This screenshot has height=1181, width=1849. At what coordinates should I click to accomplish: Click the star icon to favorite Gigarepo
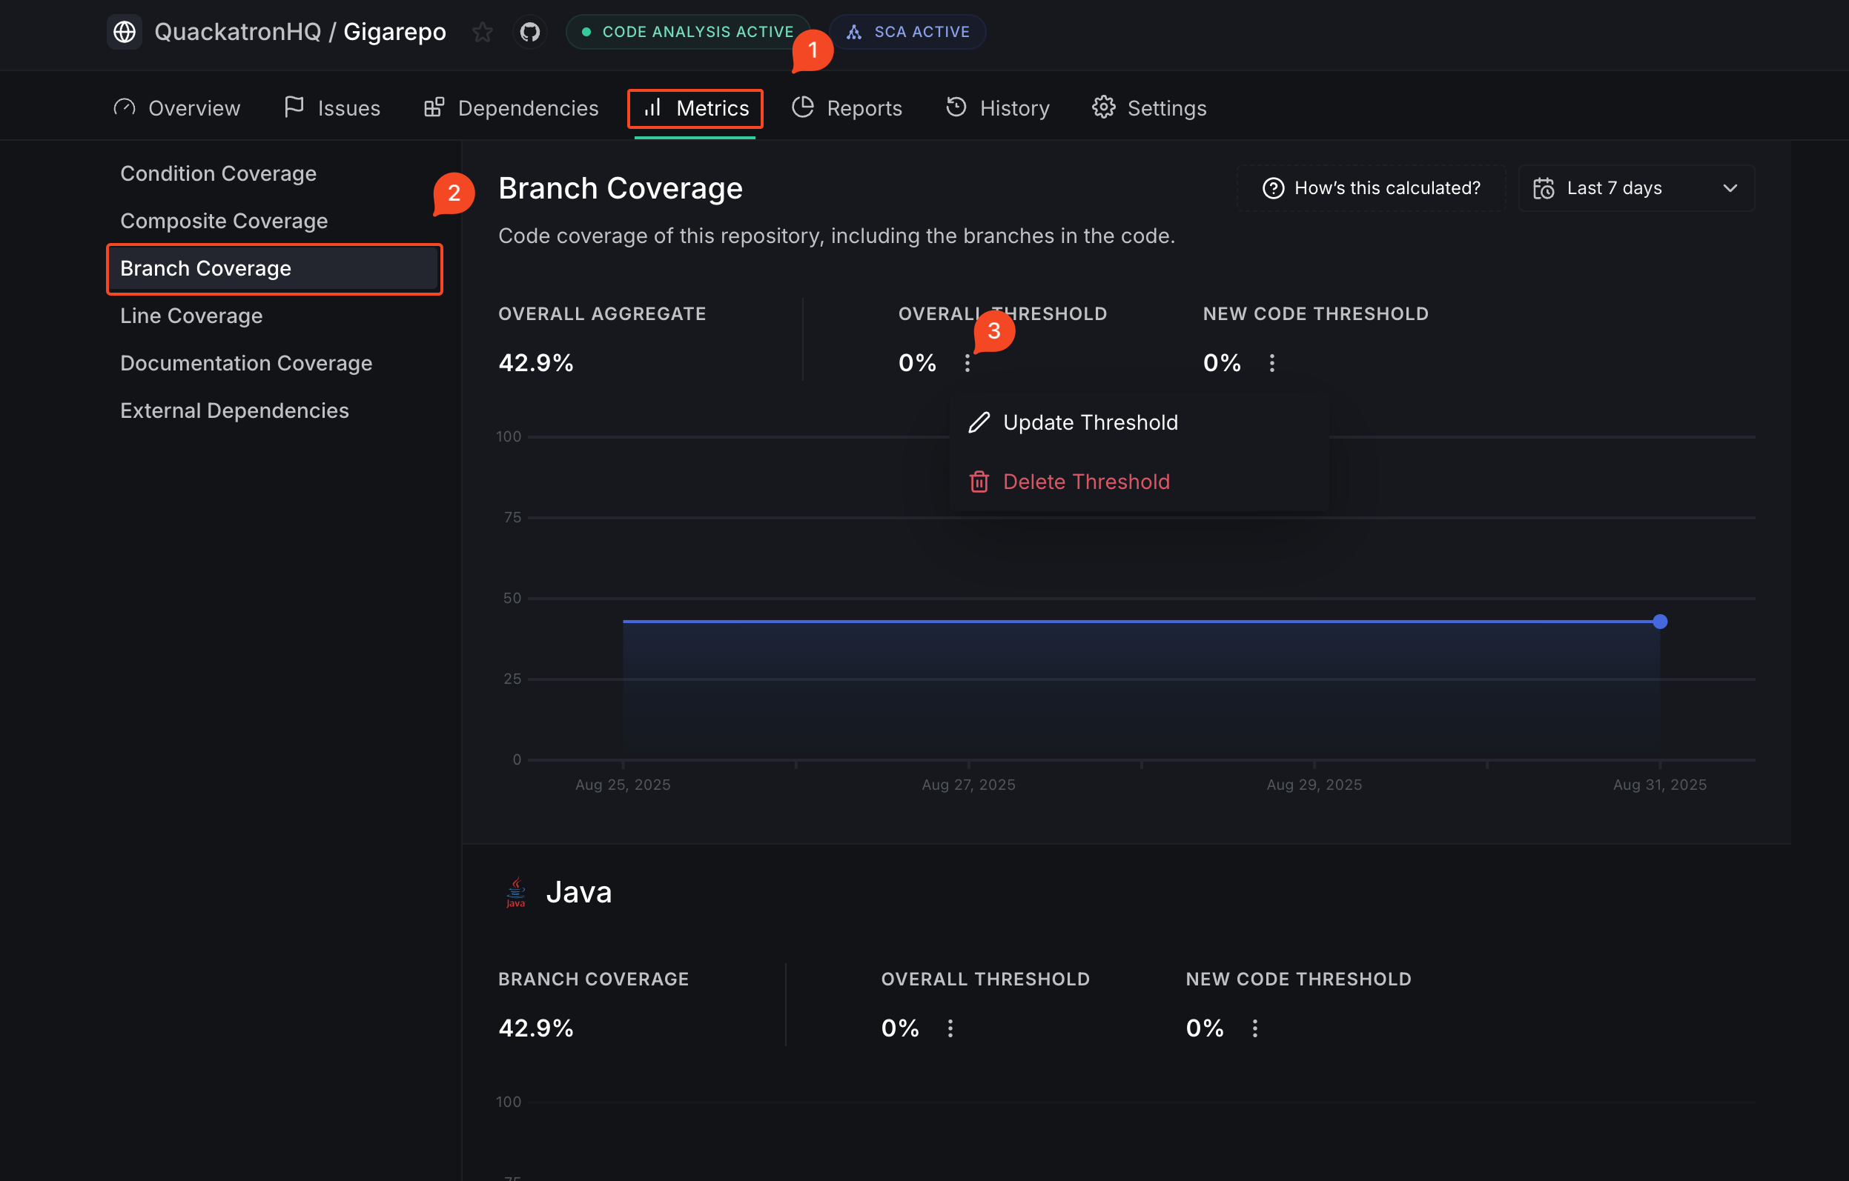click(482, 33)
